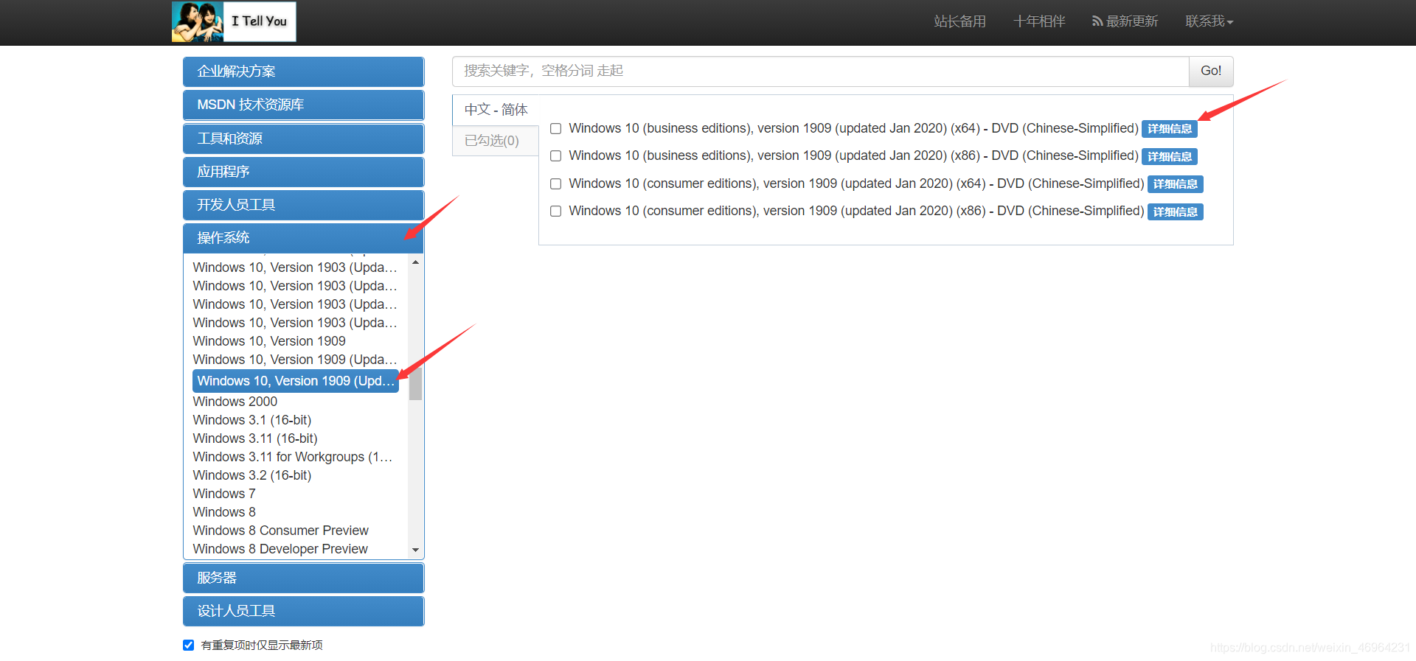
Task: Select Windows 10, Version 1909 list item
Action: tap(269, 341)
